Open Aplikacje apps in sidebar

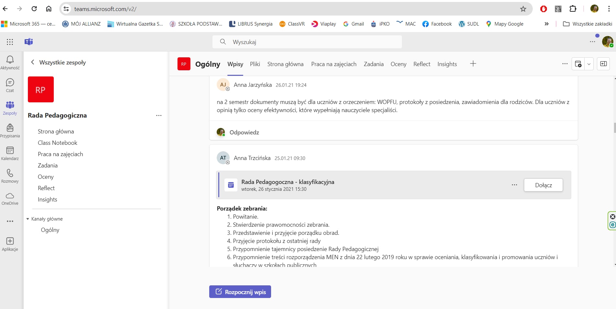pos(10,244)
